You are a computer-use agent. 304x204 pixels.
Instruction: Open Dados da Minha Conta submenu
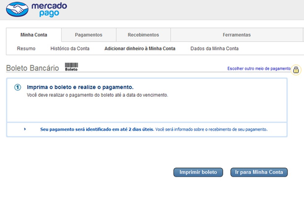click(214, 49)
